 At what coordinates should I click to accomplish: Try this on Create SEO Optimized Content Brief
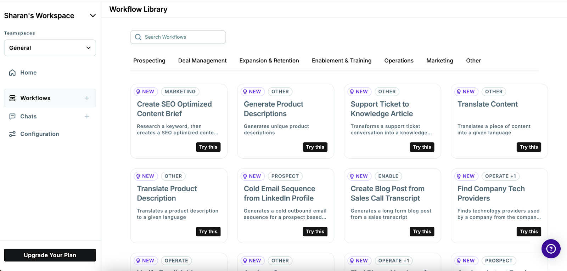point(208,147)
